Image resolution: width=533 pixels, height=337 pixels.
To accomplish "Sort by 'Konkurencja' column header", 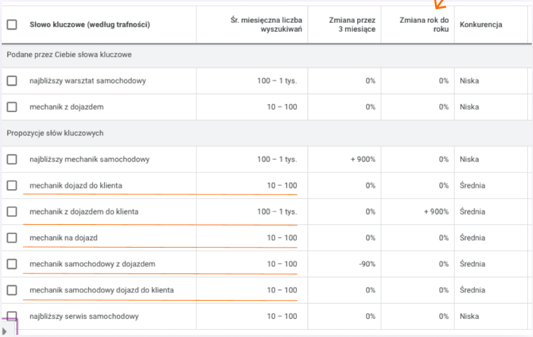I will (x=480, y=25).
